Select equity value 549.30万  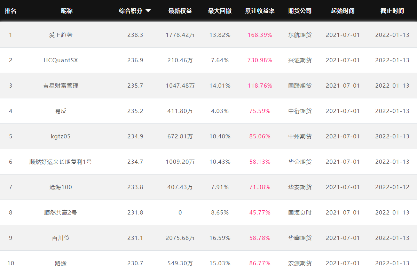pos(180,263)
